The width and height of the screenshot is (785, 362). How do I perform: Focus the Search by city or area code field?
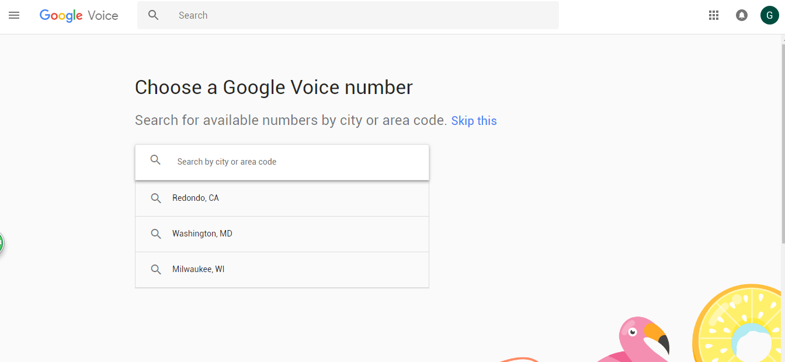coord(282,162)
